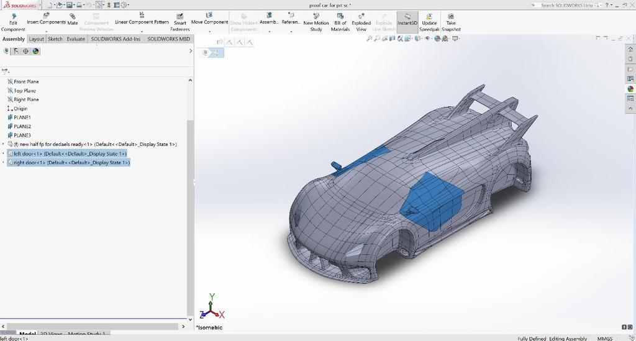Screen dimensions: 636x341
Task: Switch to ConfigurationManager tab icon
Action: click(x=25, y=51)
